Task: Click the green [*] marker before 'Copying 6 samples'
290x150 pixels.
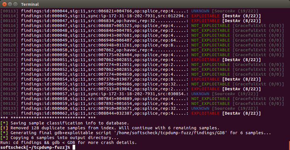Action: click(x=4, y=138)
